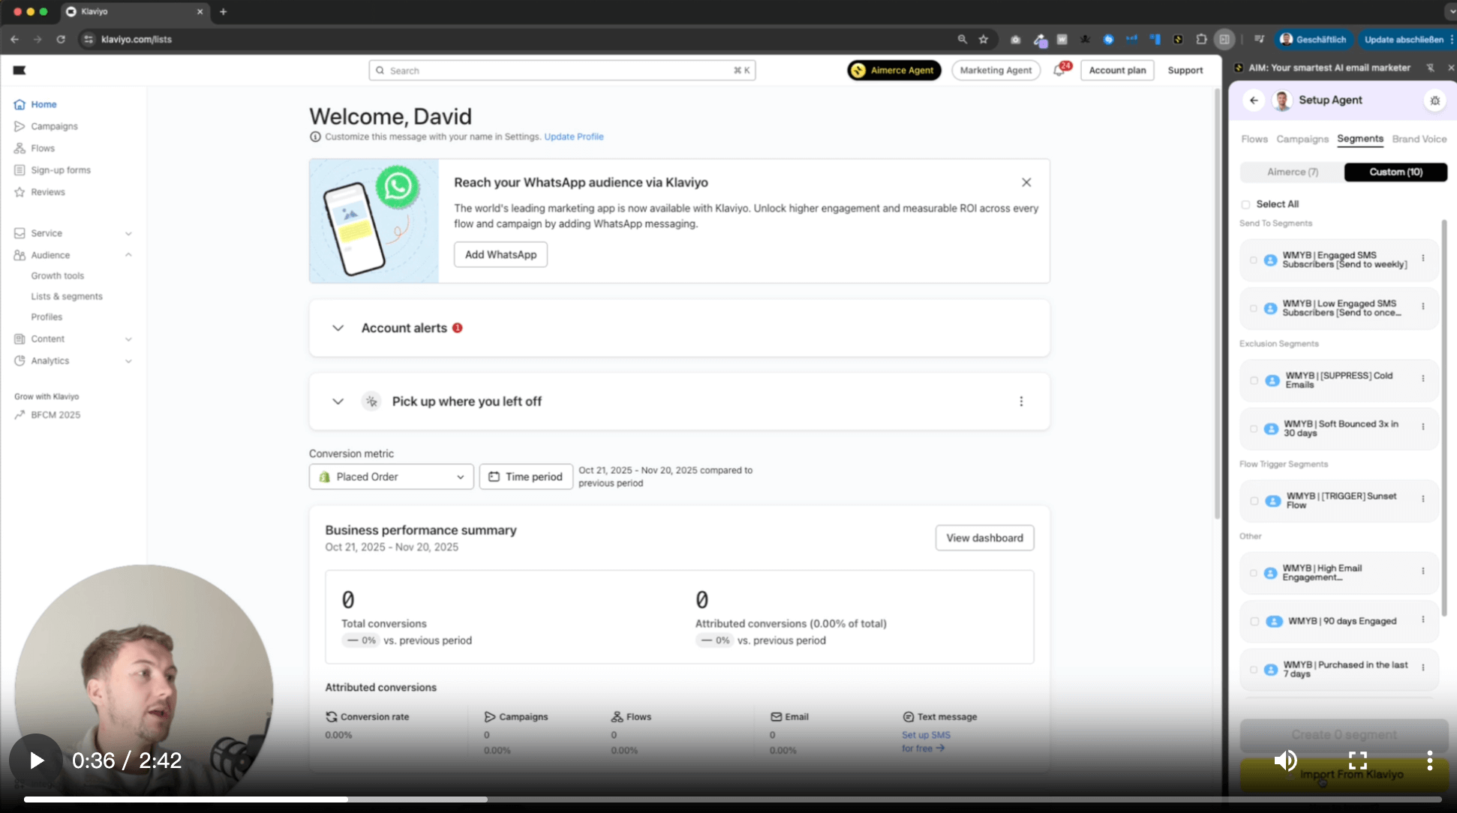This screenshot has width=1457, height=813.
Task: Click the back arrow in Setup Agent header
Action: [x=1254, y=100]
